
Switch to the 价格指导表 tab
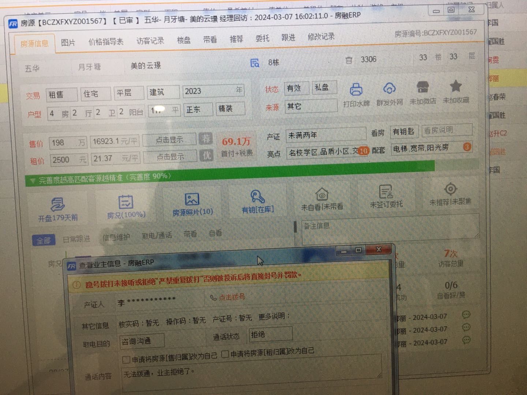pyautogui.click(x=106, y=41)
